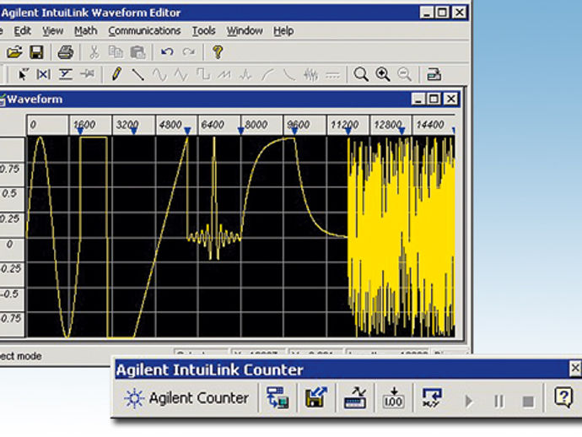The image size is (582, 437).
Task: Select the segment marker near 8000
Action: tap(240, 131)
